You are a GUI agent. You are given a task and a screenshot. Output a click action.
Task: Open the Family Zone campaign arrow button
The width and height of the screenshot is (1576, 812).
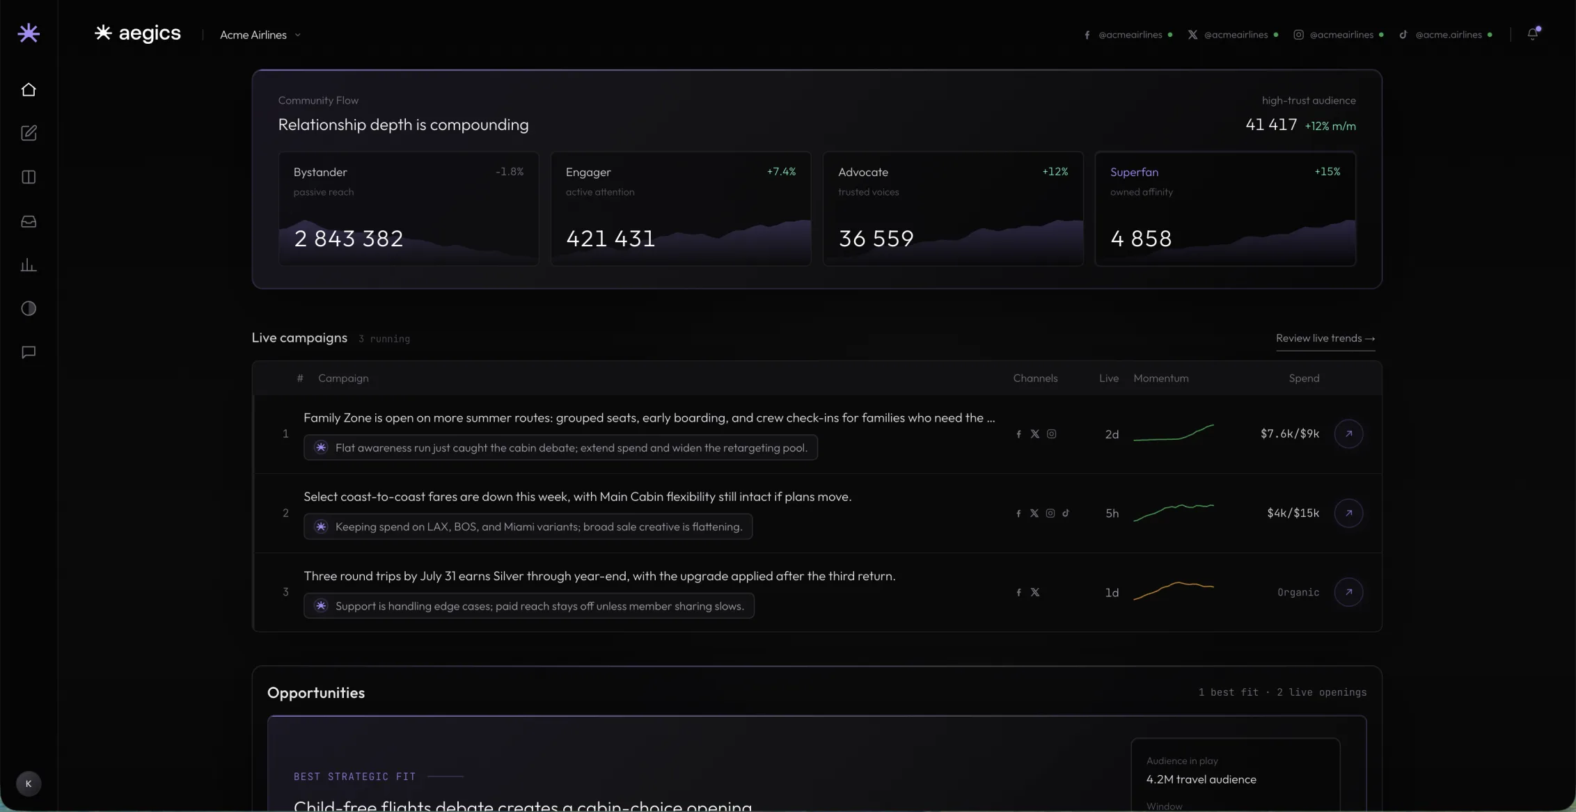(x=1348, y=433)
